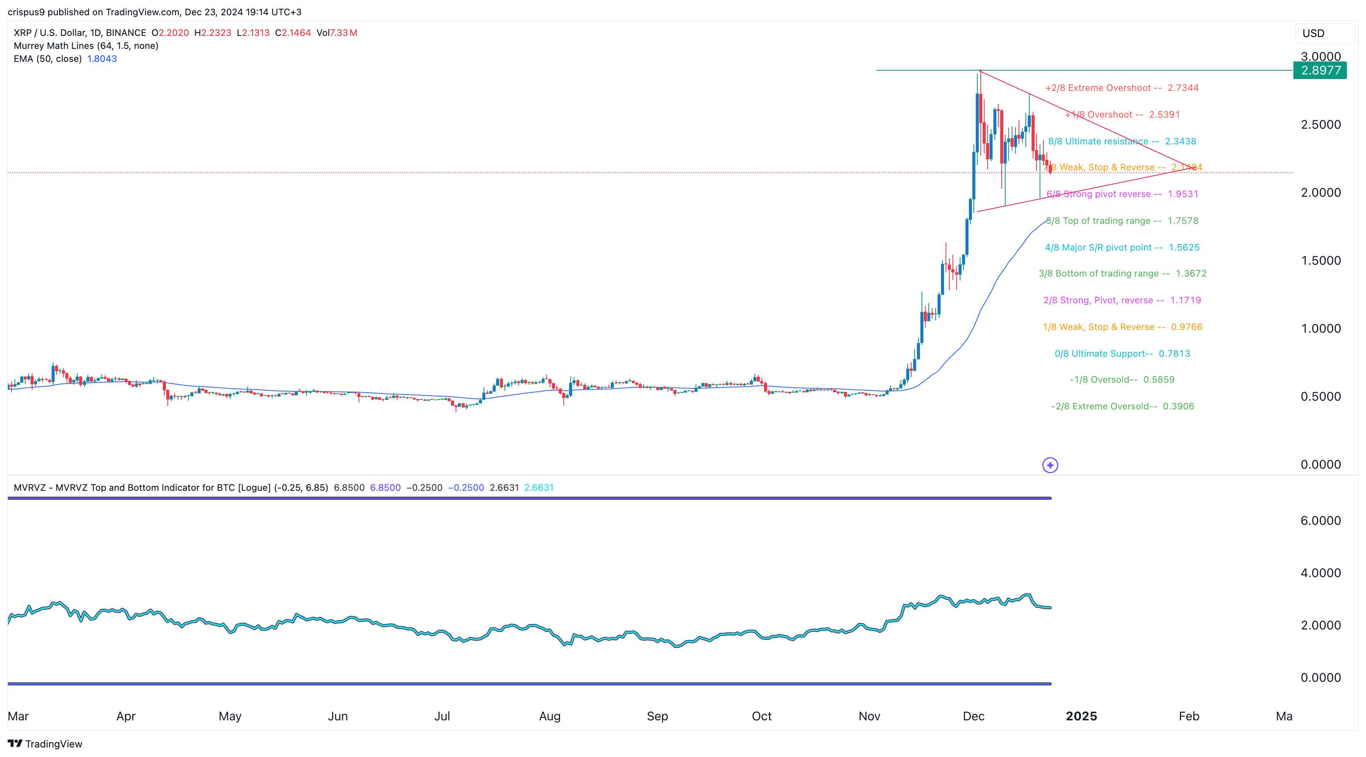Click the 3.0000 price scale value
This screenshot has width=1366, height=757.
(1321, 56)
